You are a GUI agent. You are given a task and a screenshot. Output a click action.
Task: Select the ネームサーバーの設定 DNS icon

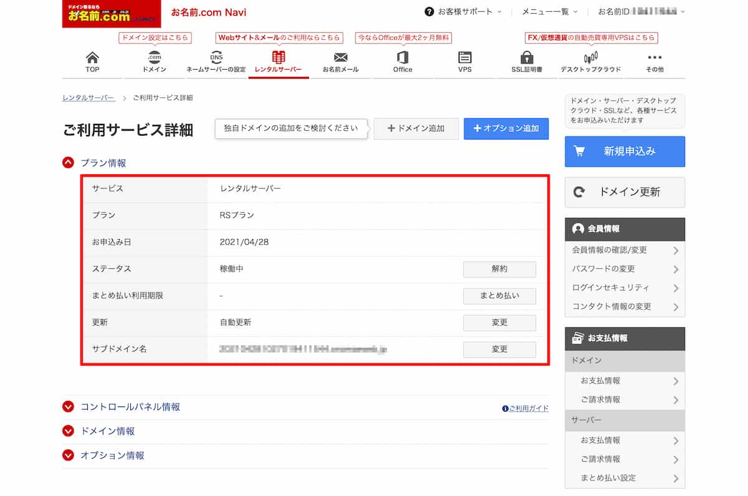pyautogui.click(x=216, y=58)
